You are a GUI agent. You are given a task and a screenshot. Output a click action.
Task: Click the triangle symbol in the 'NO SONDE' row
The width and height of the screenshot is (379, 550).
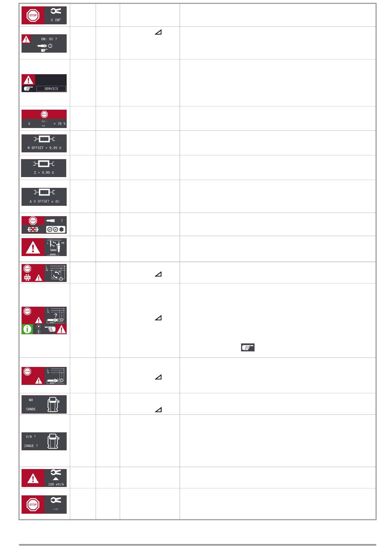click(158, 409)
